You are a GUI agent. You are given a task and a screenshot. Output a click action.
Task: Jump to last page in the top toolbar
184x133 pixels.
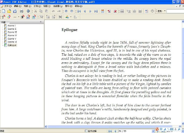[96, 11]
